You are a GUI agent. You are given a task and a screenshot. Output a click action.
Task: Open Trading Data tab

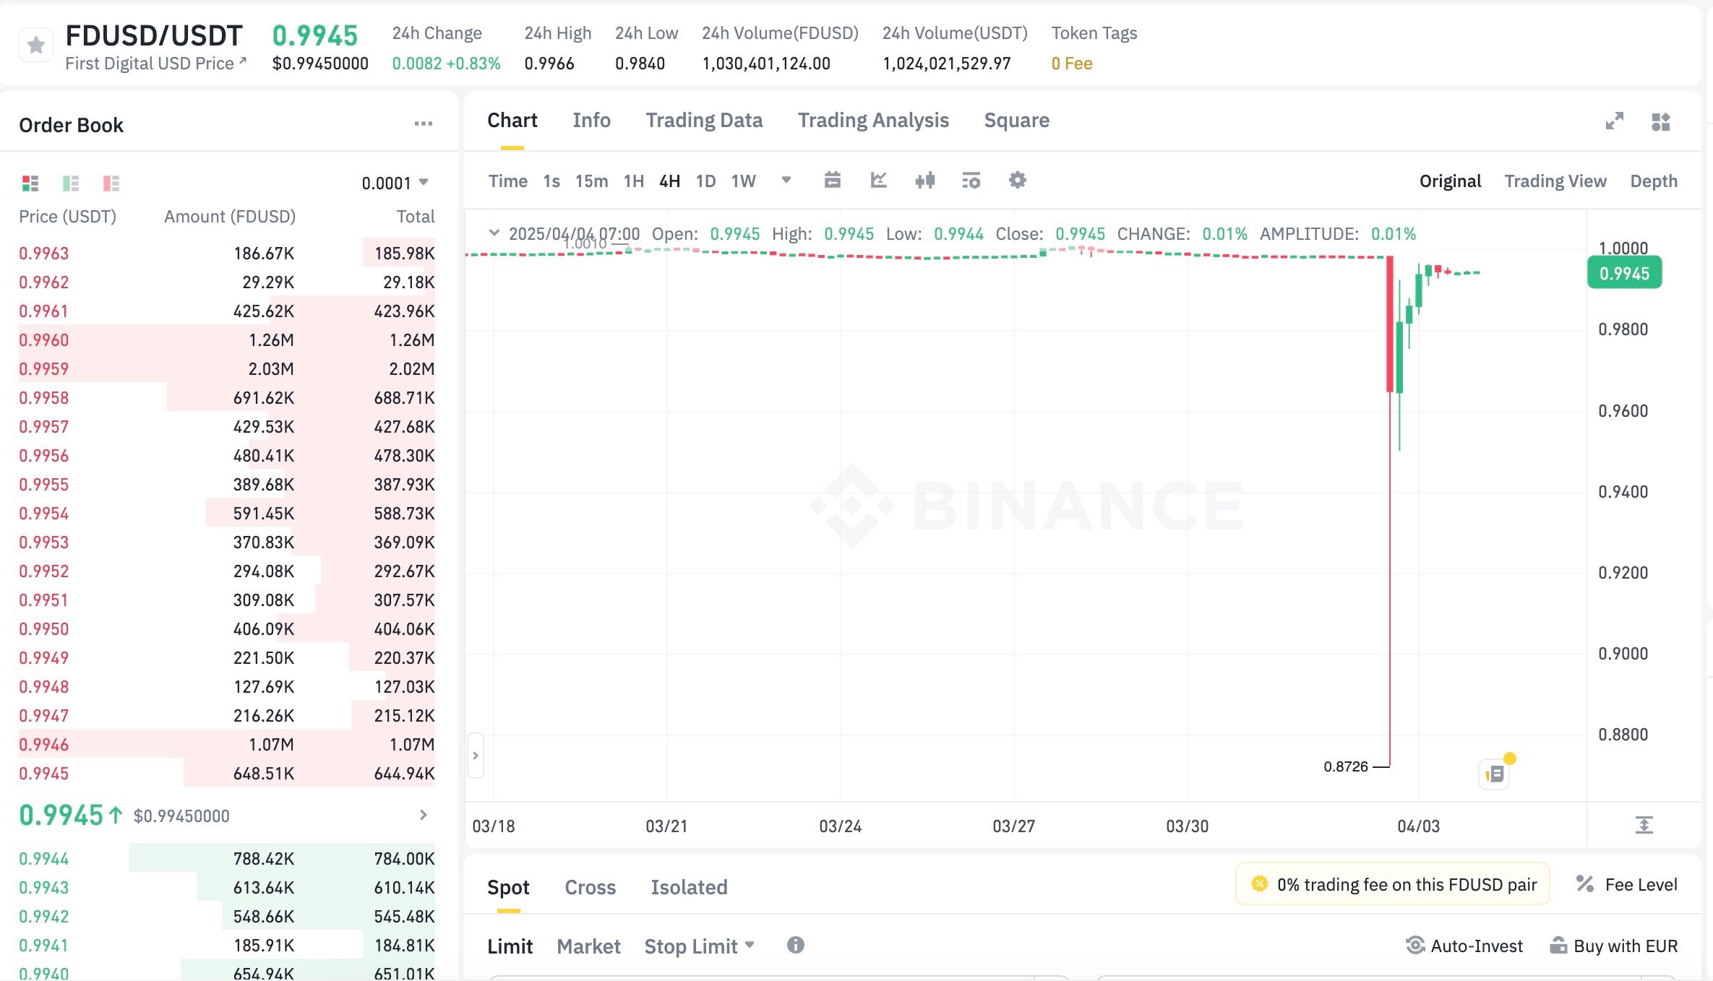click(x=704, y=120)
